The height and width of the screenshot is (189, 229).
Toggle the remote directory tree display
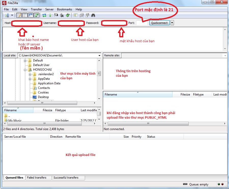31,15
